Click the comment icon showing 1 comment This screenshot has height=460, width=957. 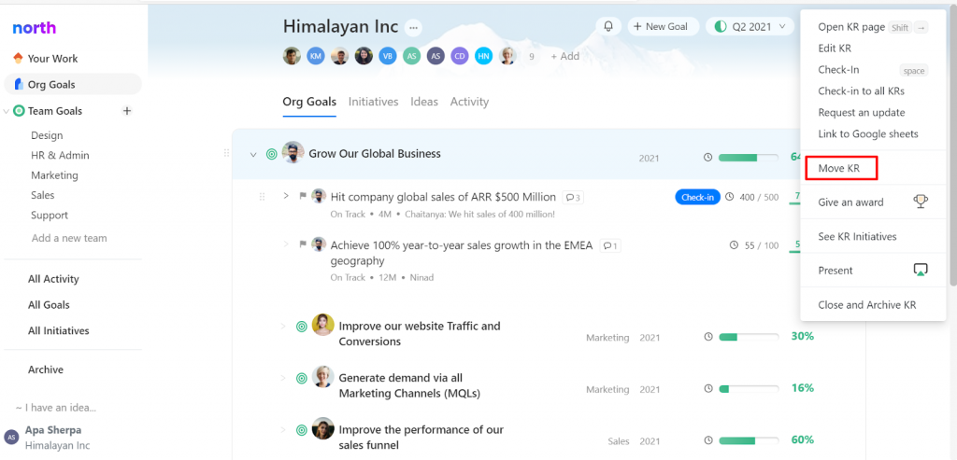coord(610,246)
